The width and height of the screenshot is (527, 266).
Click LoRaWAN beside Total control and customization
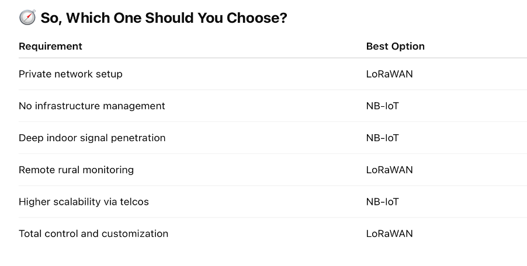coord(389,233)
